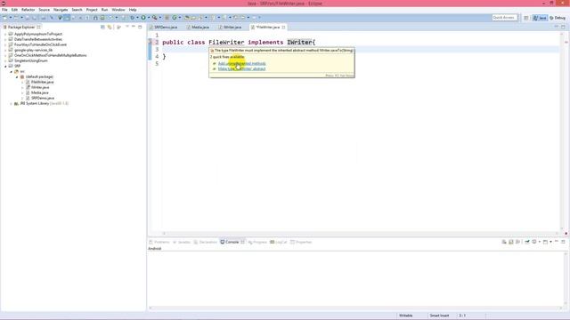Select the FileWriter.java editor tab

(267, 28)
